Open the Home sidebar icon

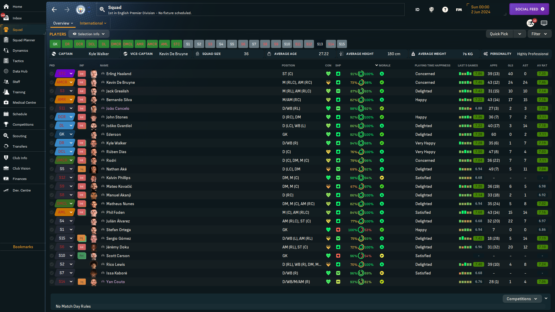(x=6, y=6)
